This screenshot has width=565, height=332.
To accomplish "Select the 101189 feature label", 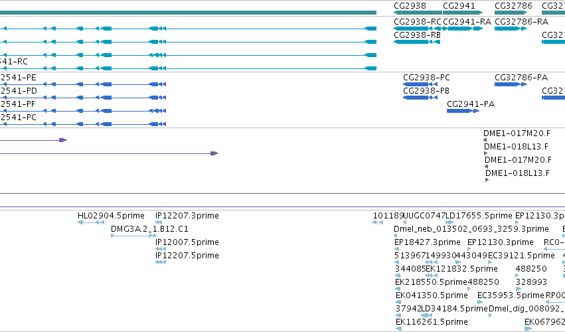I will 388,216.
